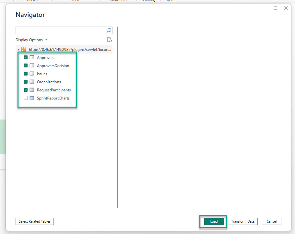Screen dimensions: 295x234
Task: Select the ApproversDecision table name
Action: click(53, 66)
